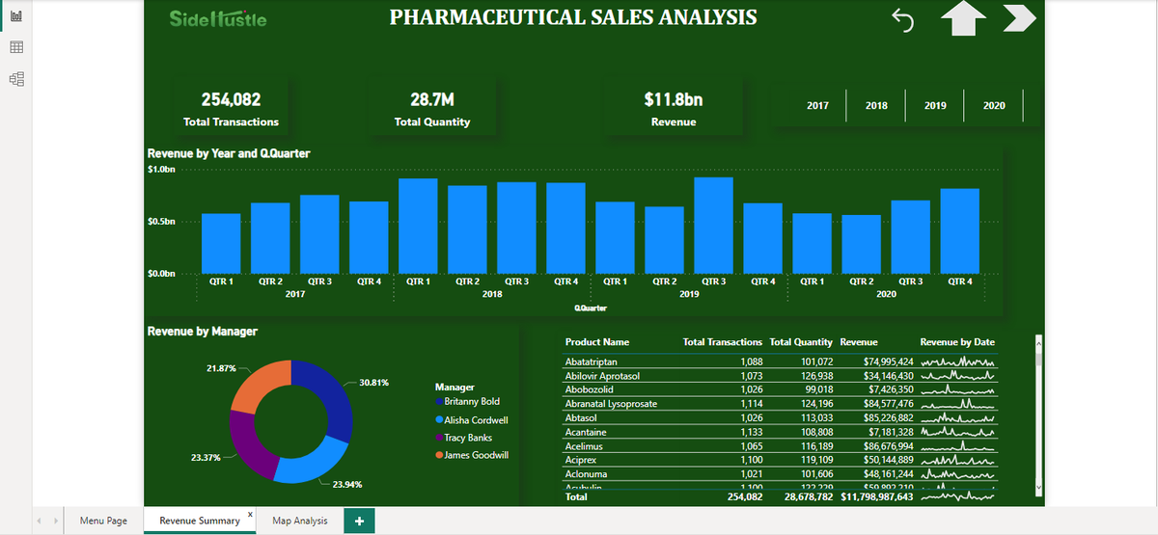
Task: Click the Alisha Cordwell legend swatch
Action: (x=440, y=420)
